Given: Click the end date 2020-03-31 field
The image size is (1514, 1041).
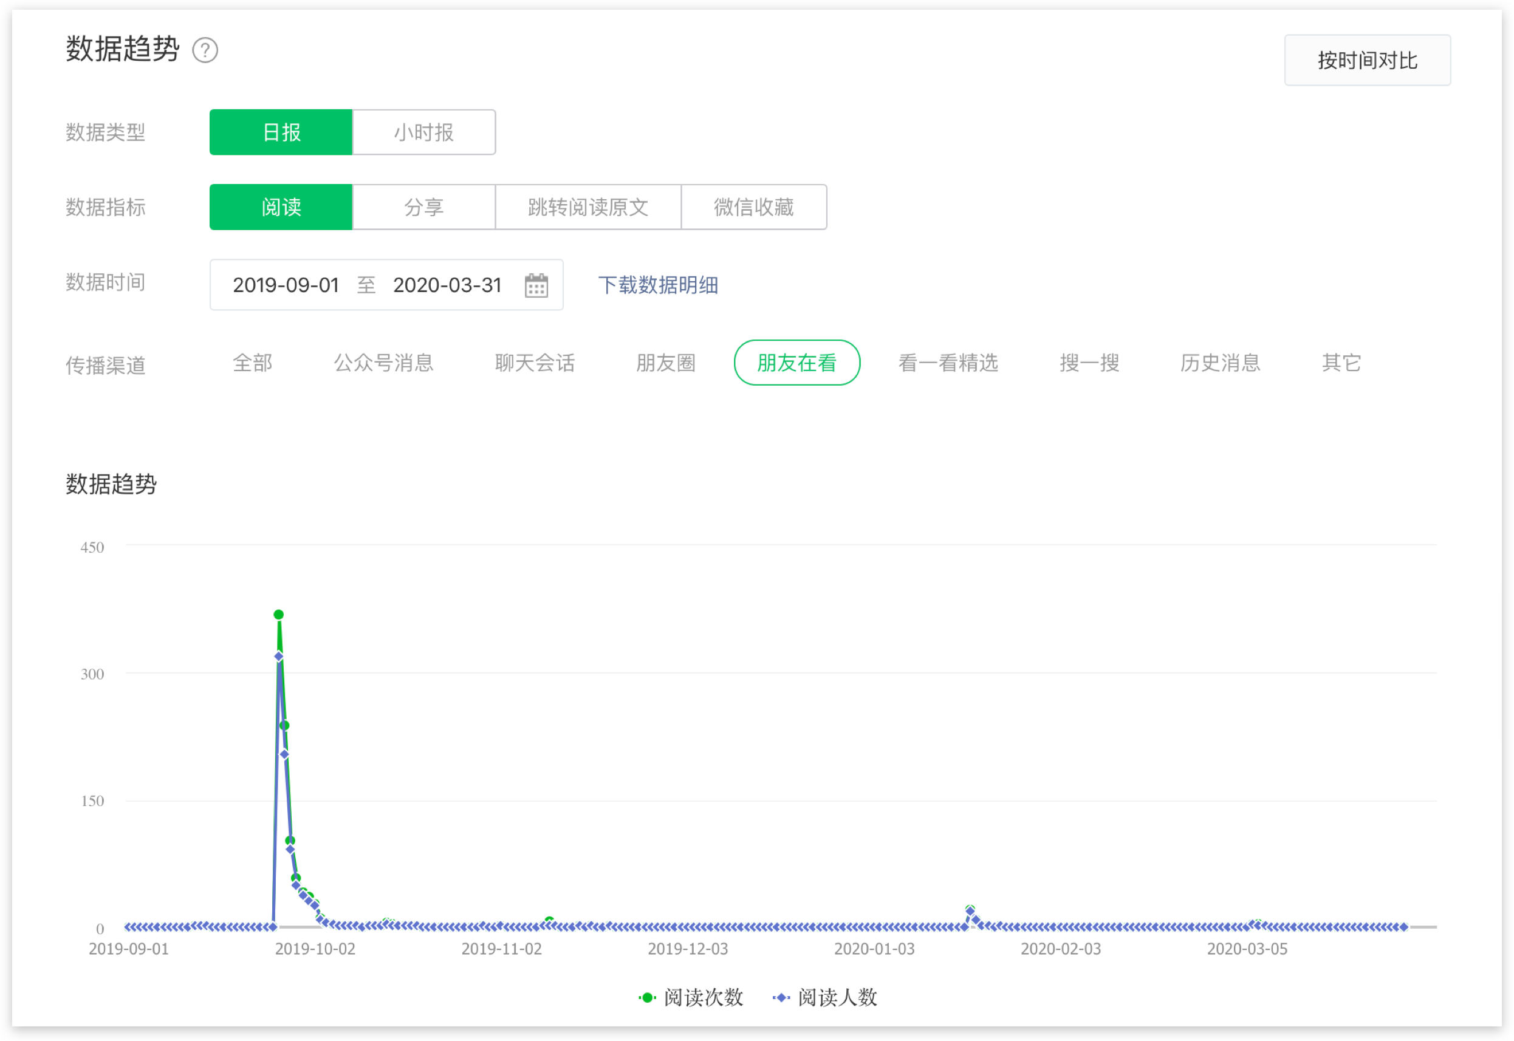Looking at the screenshot, I should point(447,285).
